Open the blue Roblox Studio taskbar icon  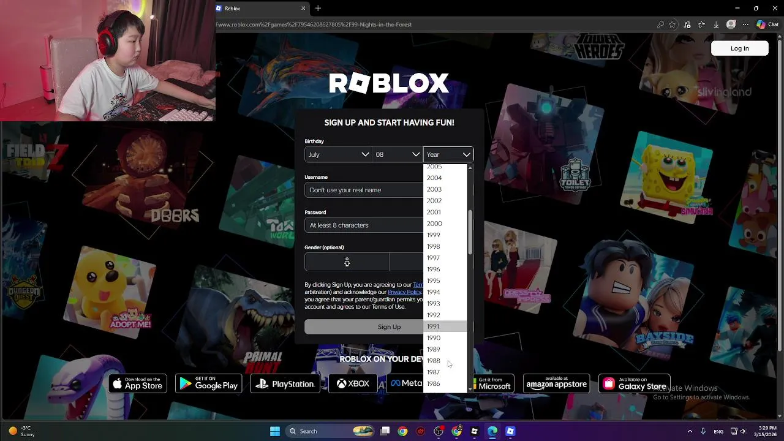510,431
